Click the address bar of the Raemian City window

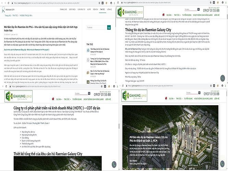click(x=54, y=3)
